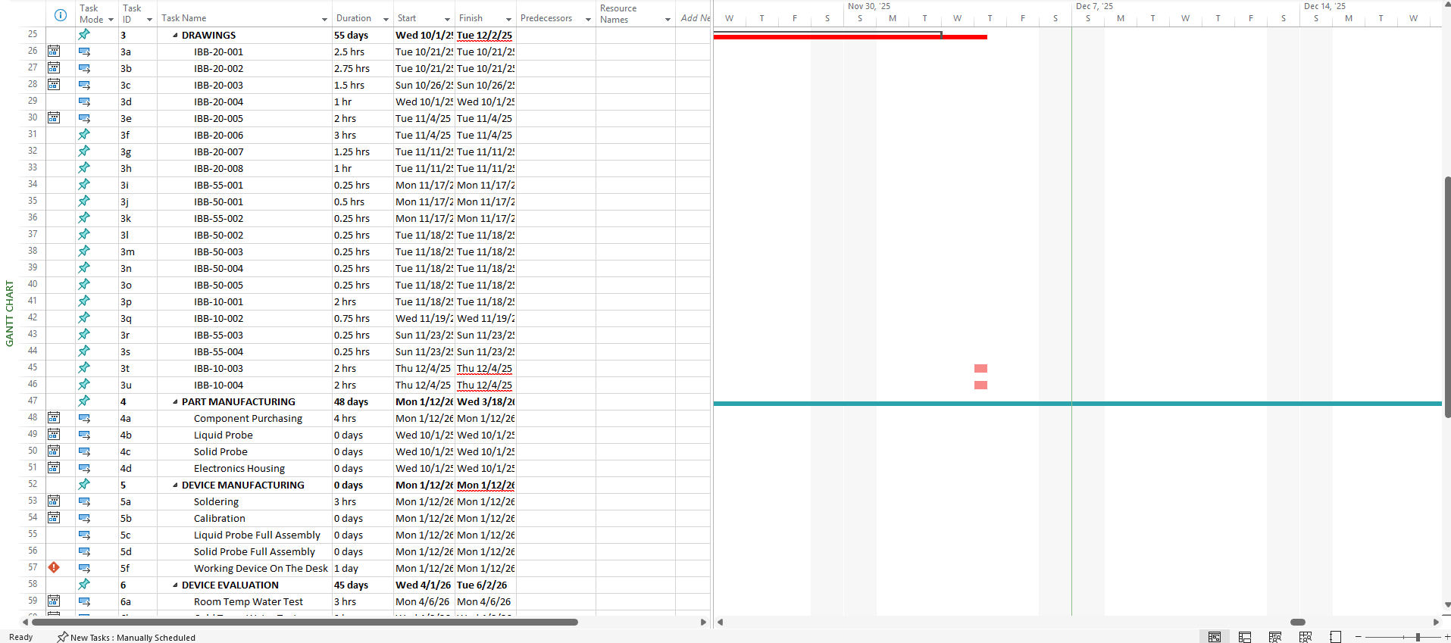Click the Gantt Chart view icon in status bar
The height and width of the screenshot is (643, 1451).
pos(1214,637)
